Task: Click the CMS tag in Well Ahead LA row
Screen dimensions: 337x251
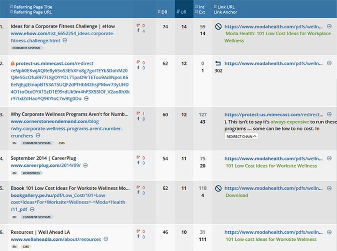Action: pos(26,247)
